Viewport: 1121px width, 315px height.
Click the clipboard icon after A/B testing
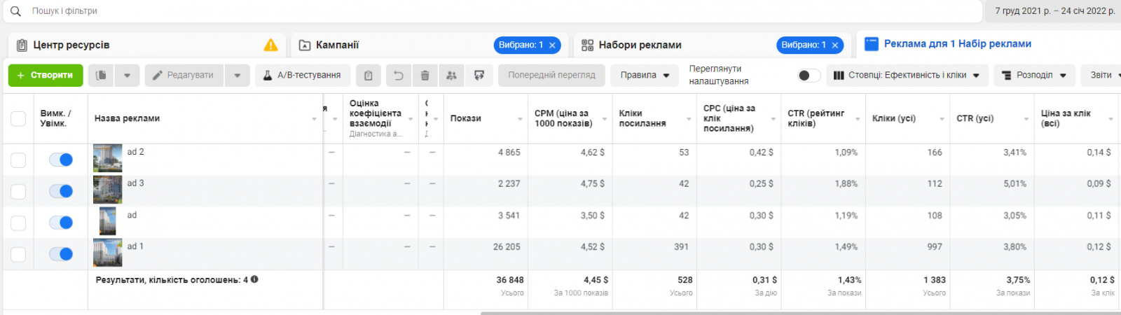tap(368, 76)
